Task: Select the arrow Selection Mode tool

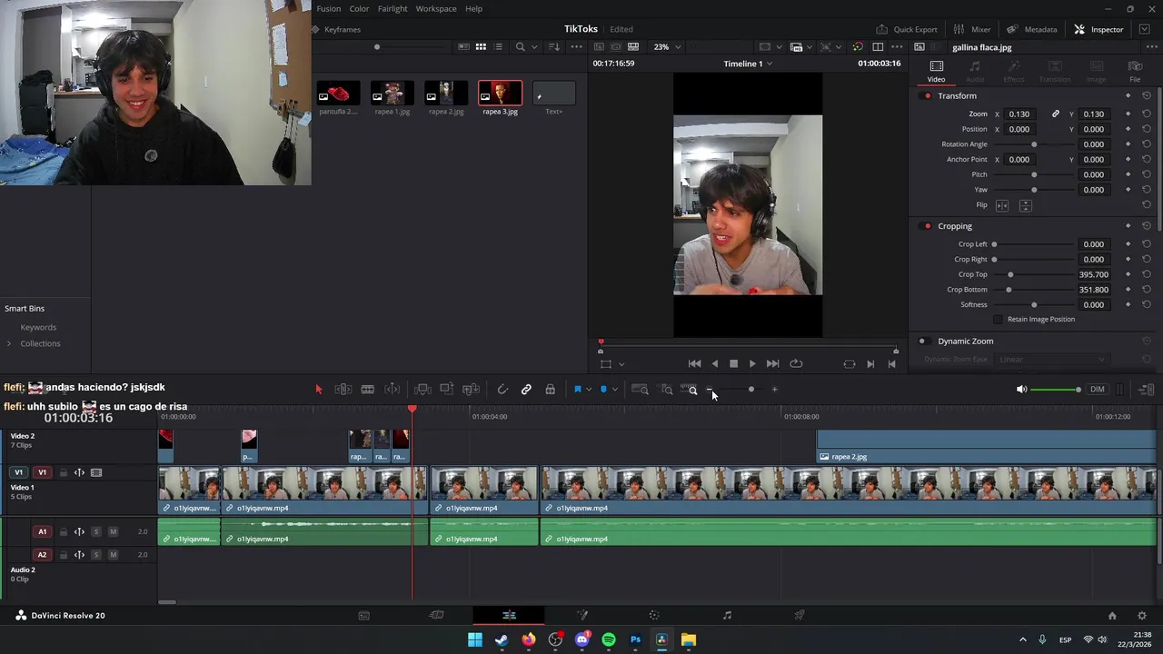Action: pos(318,390)
